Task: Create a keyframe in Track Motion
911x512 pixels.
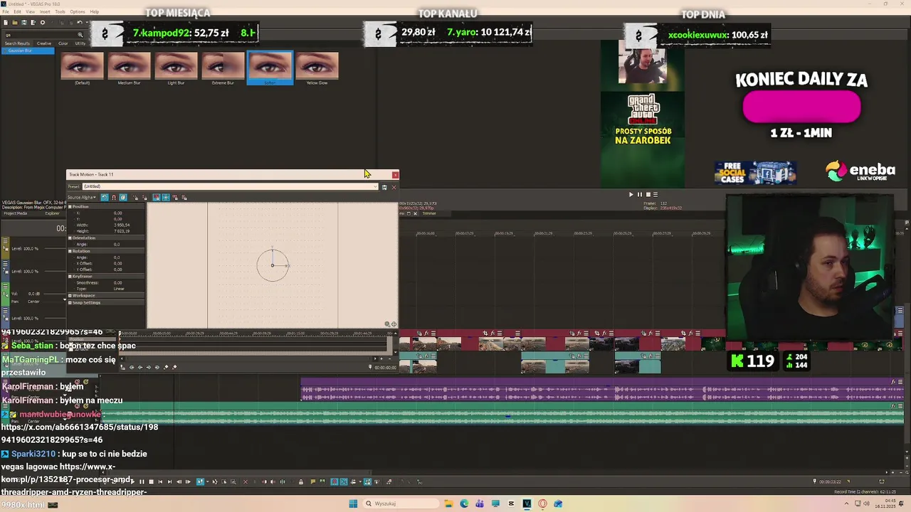Action: (x=166, y=367)
